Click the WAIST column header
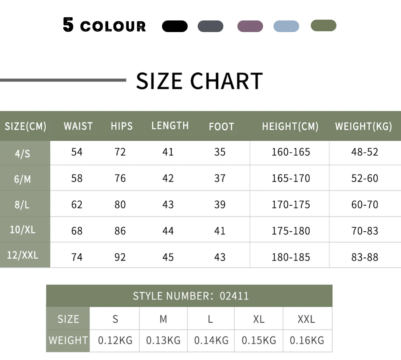 [78, 126]
